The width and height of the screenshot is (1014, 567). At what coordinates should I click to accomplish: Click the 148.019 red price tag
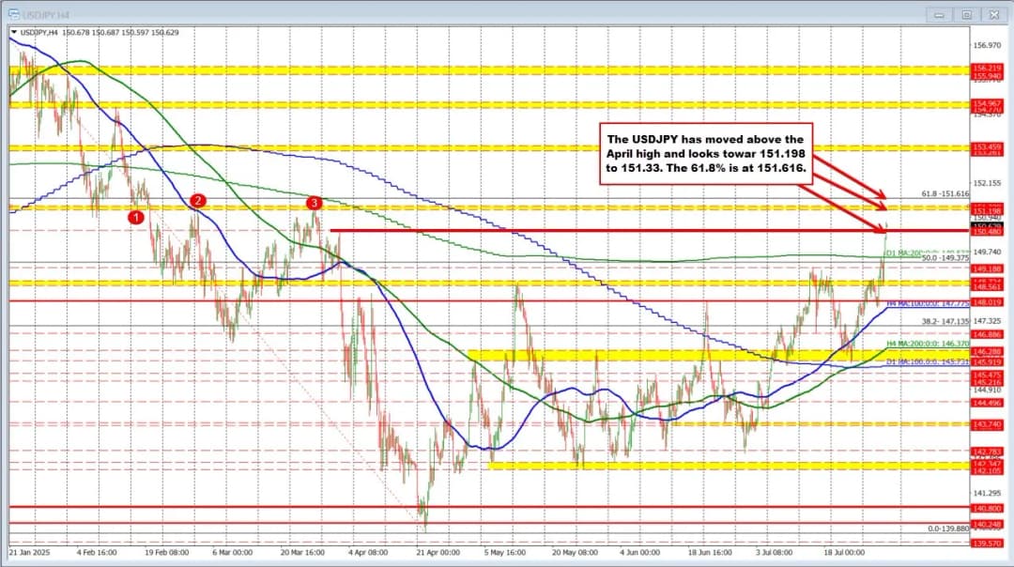tap(990, 301)
